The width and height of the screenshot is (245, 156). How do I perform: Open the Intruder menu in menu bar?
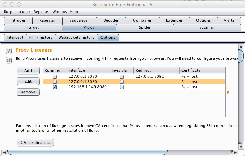[23, 12]
